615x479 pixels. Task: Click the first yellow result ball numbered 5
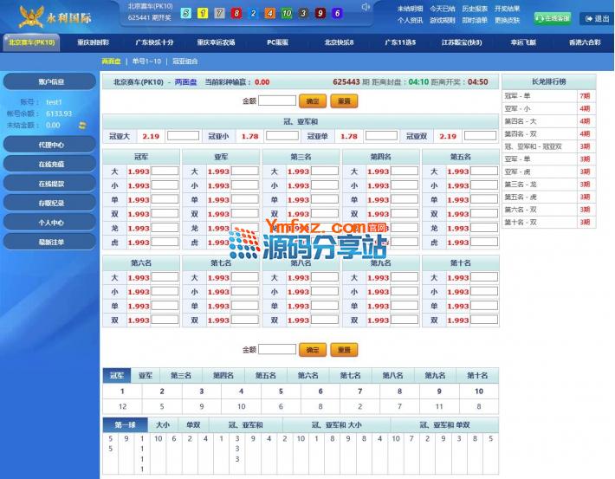[x=185, y=13]
